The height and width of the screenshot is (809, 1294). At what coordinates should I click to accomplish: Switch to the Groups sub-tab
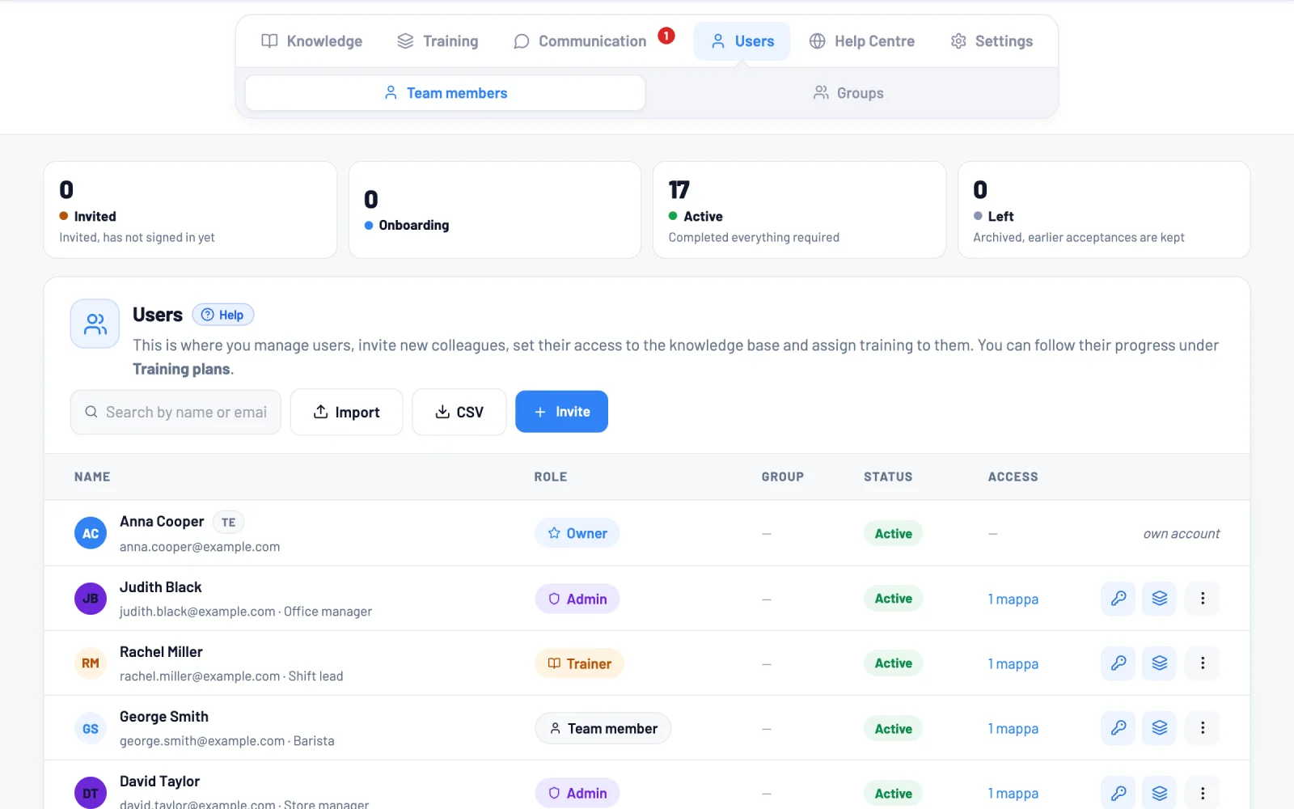point(848,93)
